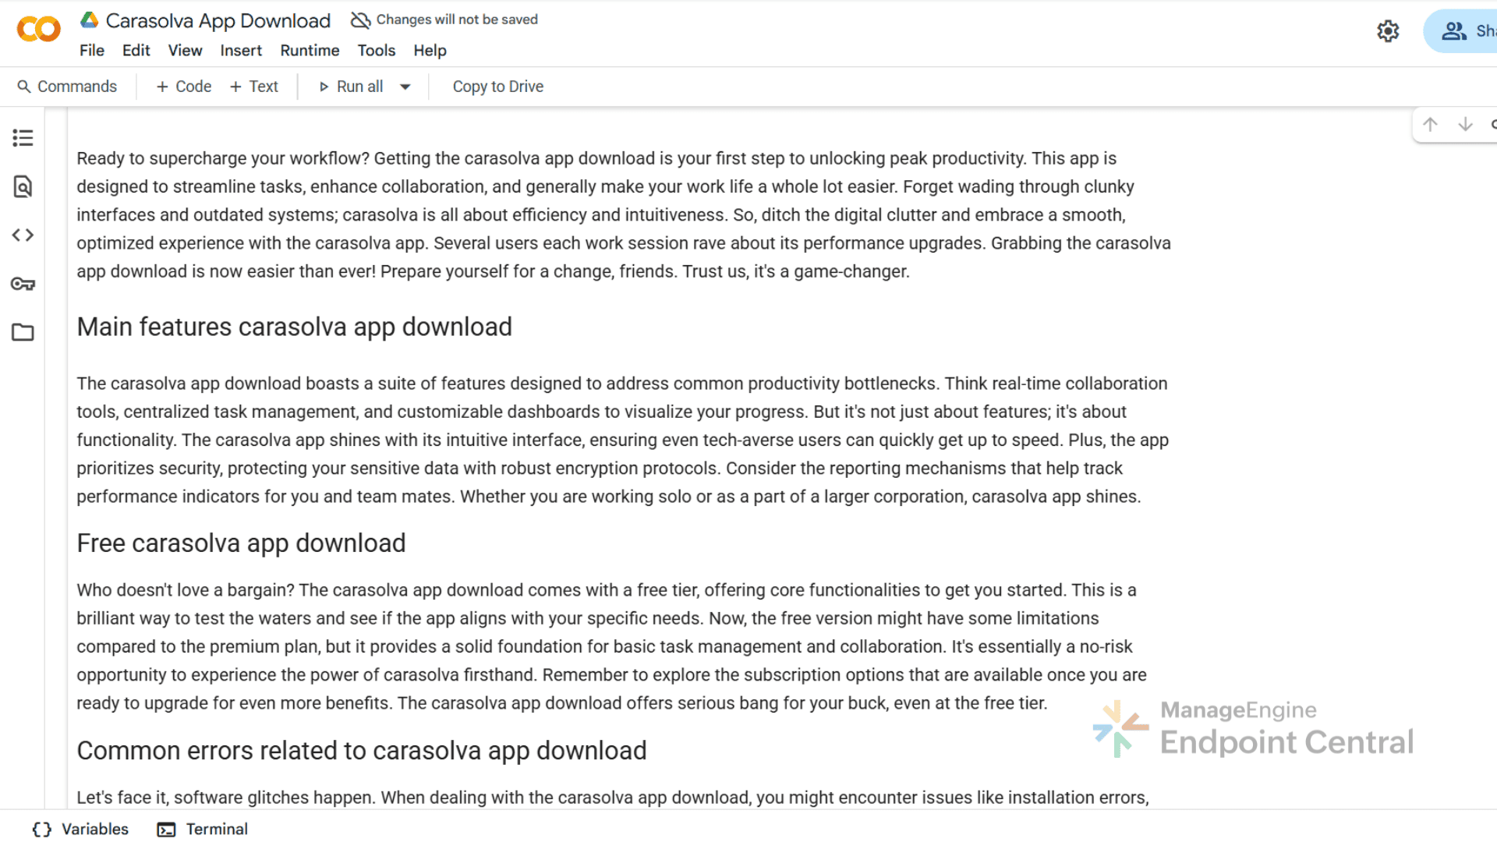Open the Commands search palette
The image size is (1497, 842).
pyautogui.click(x=67, y=87)
